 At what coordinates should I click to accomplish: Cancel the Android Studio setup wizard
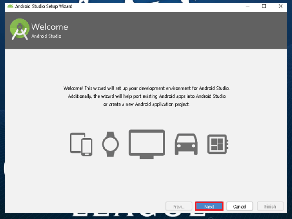coord(240,206)
